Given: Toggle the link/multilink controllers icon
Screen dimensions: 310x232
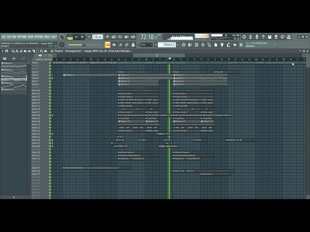Looking at the screenshot, I should [127, 45].
